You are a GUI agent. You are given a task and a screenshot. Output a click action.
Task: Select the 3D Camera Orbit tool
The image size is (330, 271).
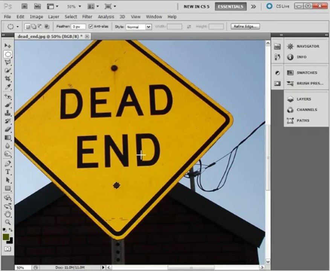[8, 206]
